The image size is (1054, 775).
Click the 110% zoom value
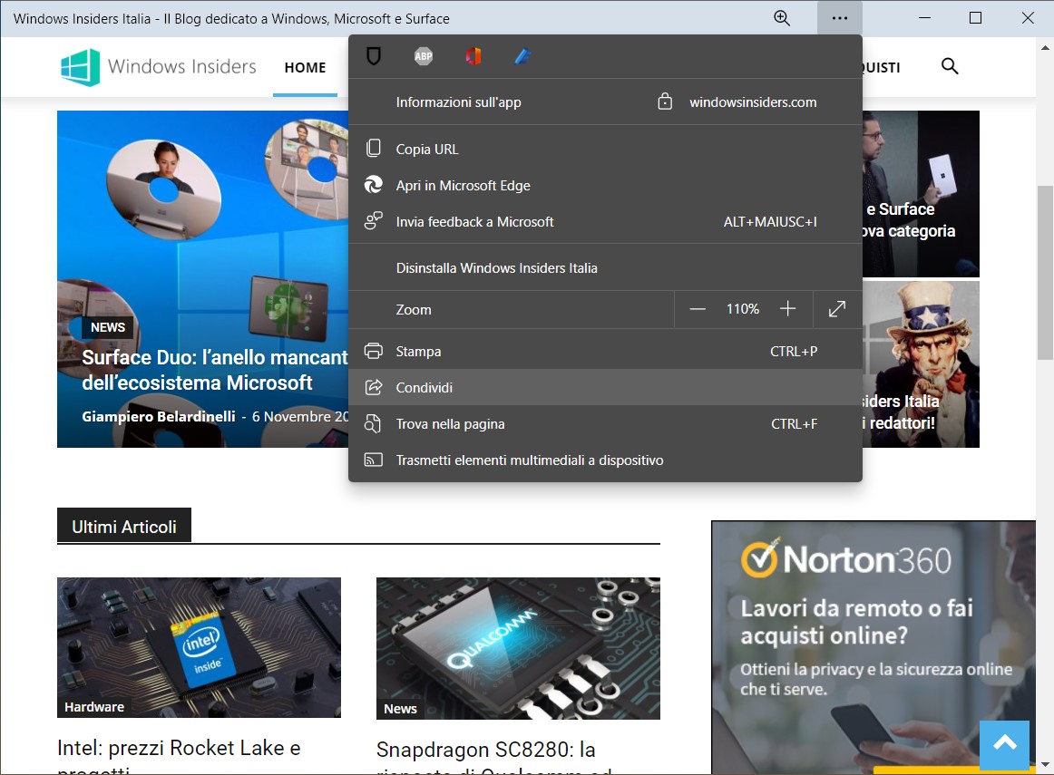click(x=743, y=309)
